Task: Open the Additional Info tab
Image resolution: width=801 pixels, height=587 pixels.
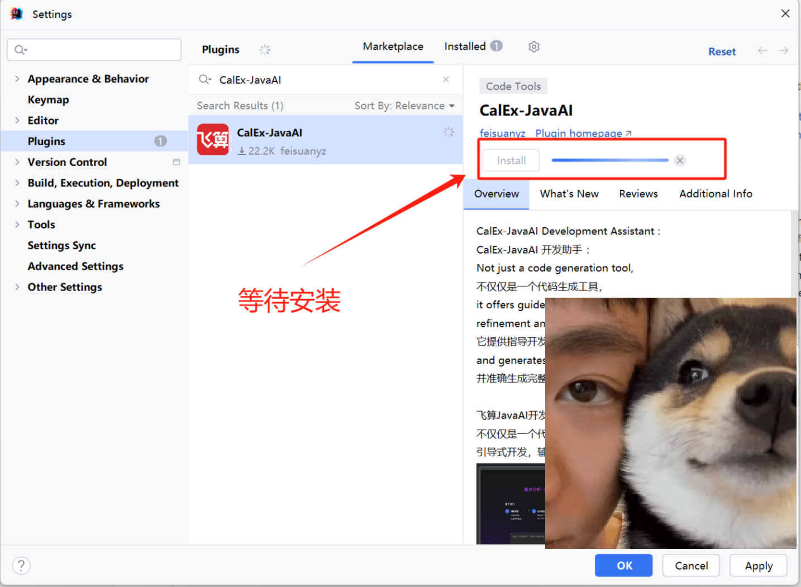Action: [x=716, y=194]
